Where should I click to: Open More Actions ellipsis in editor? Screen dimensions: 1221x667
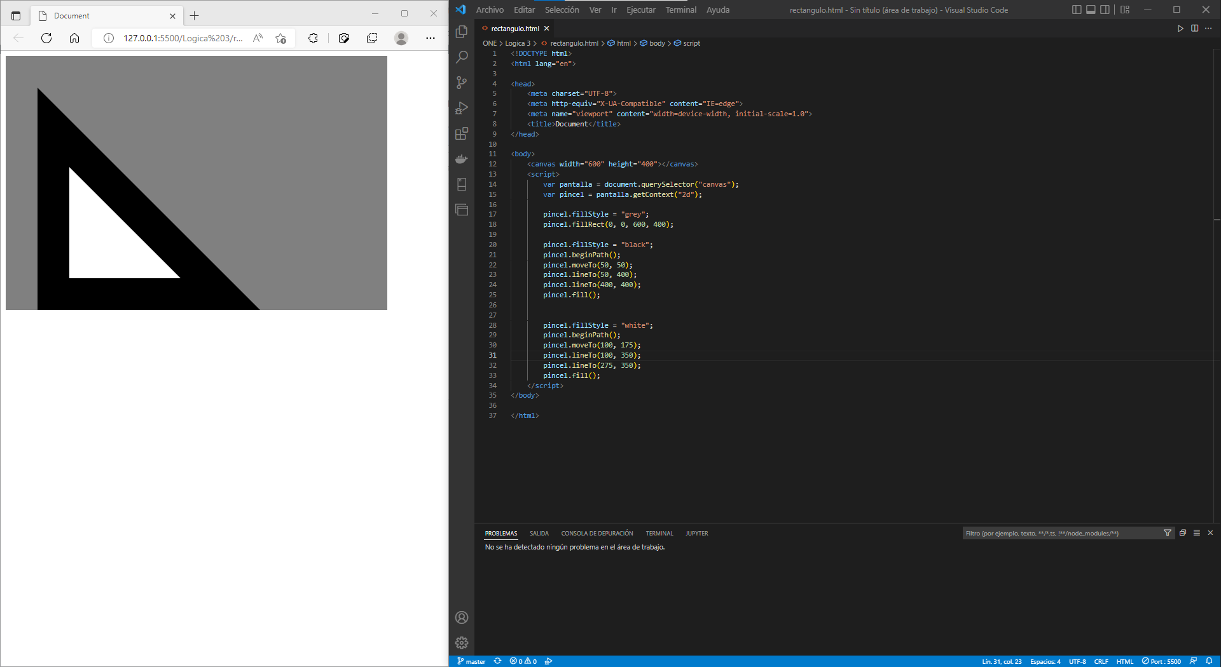tap(1208, 29)
